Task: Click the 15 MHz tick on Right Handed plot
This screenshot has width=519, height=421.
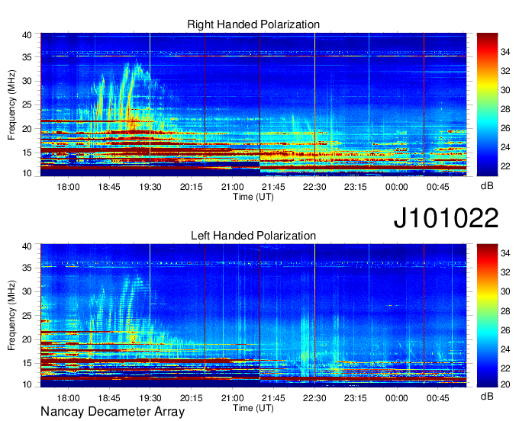Action: tap(27, 153)
